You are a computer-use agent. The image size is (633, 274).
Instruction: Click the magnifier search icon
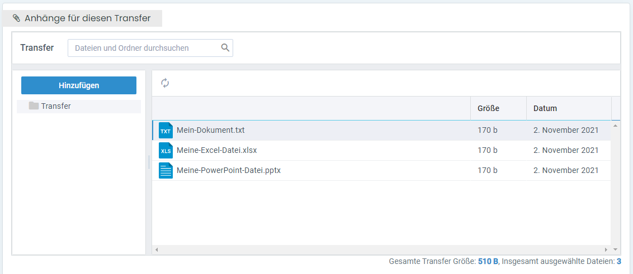pos(225,48)
